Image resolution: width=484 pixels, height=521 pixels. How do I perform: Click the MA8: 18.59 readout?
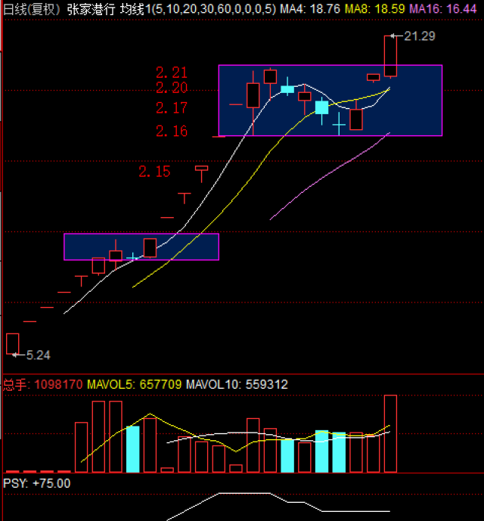coord(375,9)
